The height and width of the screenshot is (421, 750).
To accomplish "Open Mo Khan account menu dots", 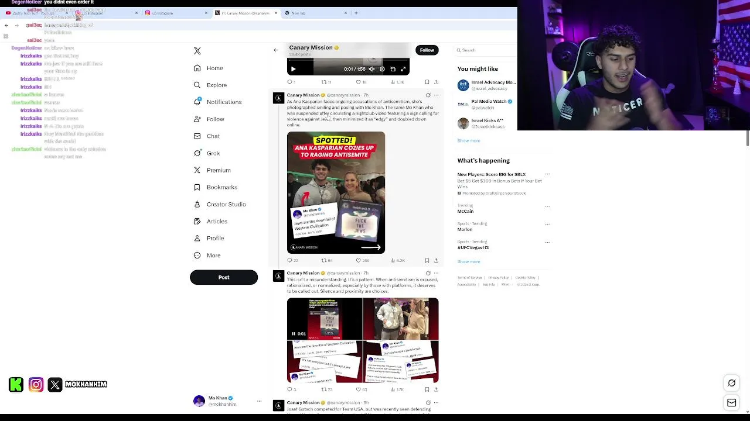I will (259, 401).
